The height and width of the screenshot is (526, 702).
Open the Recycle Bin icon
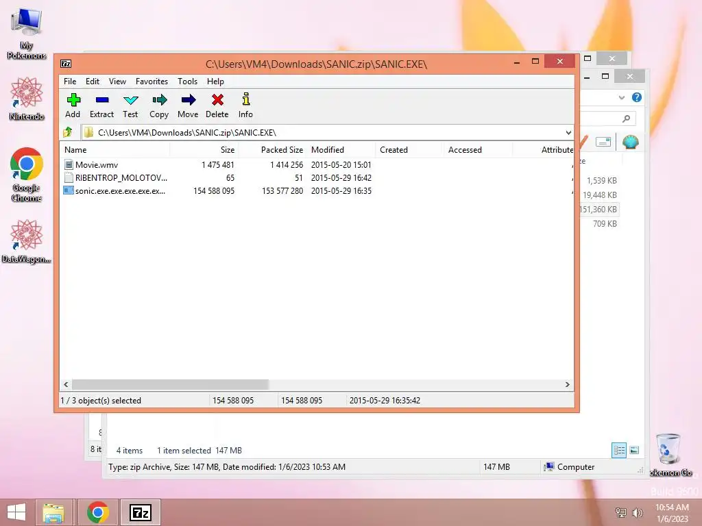click(x=668, y=449)
